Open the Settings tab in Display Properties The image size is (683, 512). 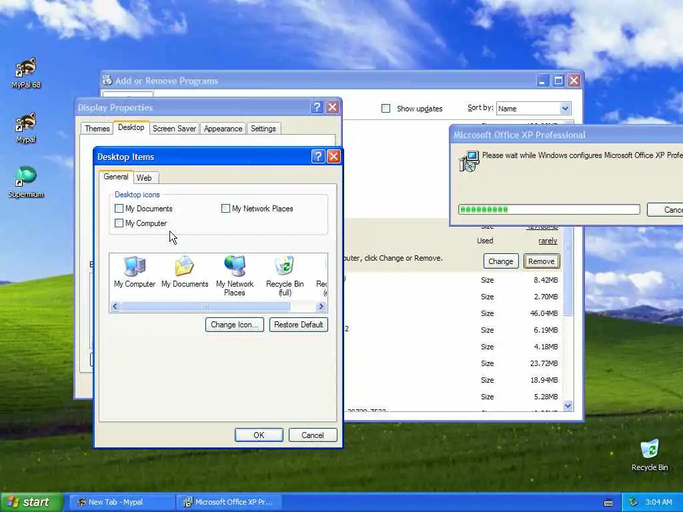[x=263, y=129]
